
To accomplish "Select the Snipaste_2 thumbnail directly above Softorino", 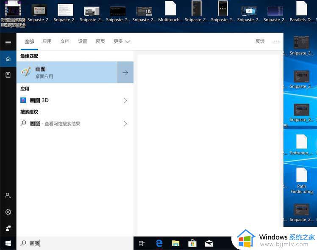I will (x=301, y=113).
